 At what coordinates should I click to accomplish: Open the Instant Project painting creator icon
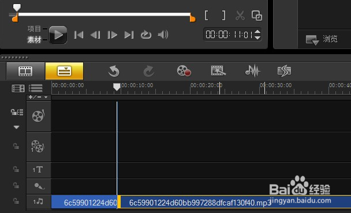218,70
